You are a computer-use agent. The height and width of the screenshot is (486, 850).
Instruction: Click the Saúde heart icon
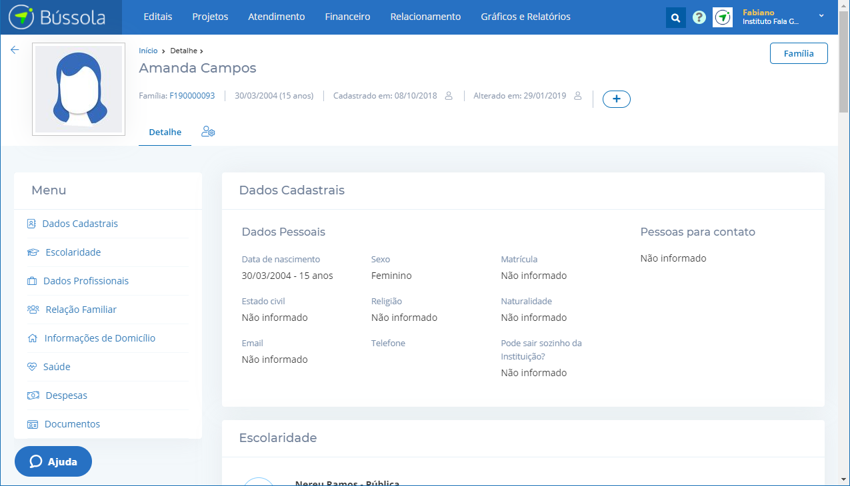point(32,367)
